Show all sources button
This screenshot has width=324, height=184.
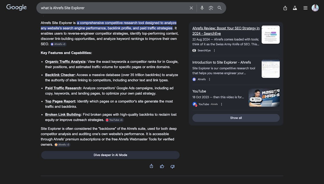(x=236, y=118)
